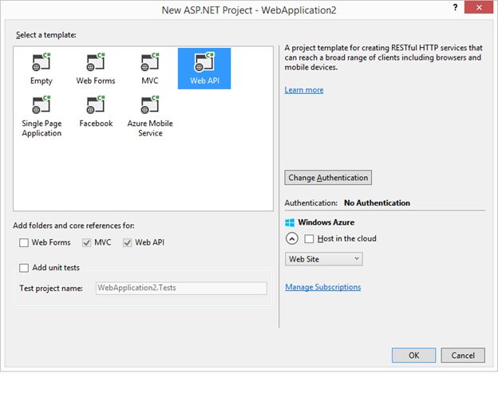Check the Add unit tests box
The width and height of the screenshot is (498, 397).
(x=24, y=268)
